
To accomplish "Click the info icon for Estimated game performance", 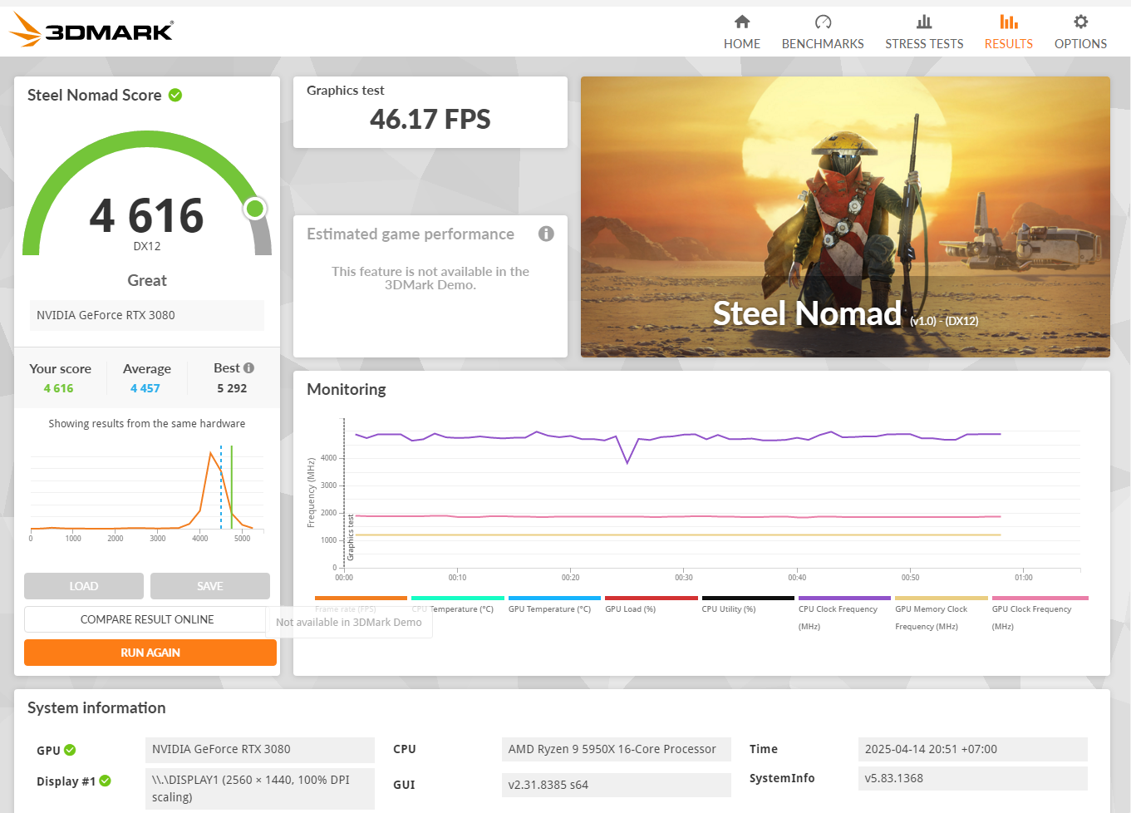I will tap(546, 234).
